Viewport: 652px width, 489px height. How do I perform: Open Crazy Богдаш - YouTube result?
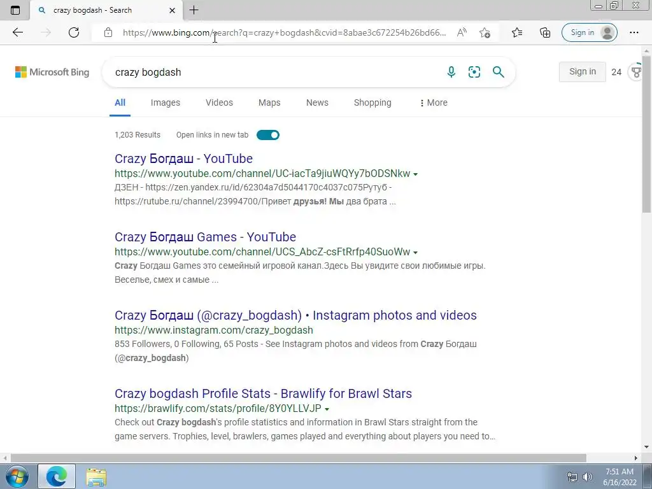tap(183, 159)
